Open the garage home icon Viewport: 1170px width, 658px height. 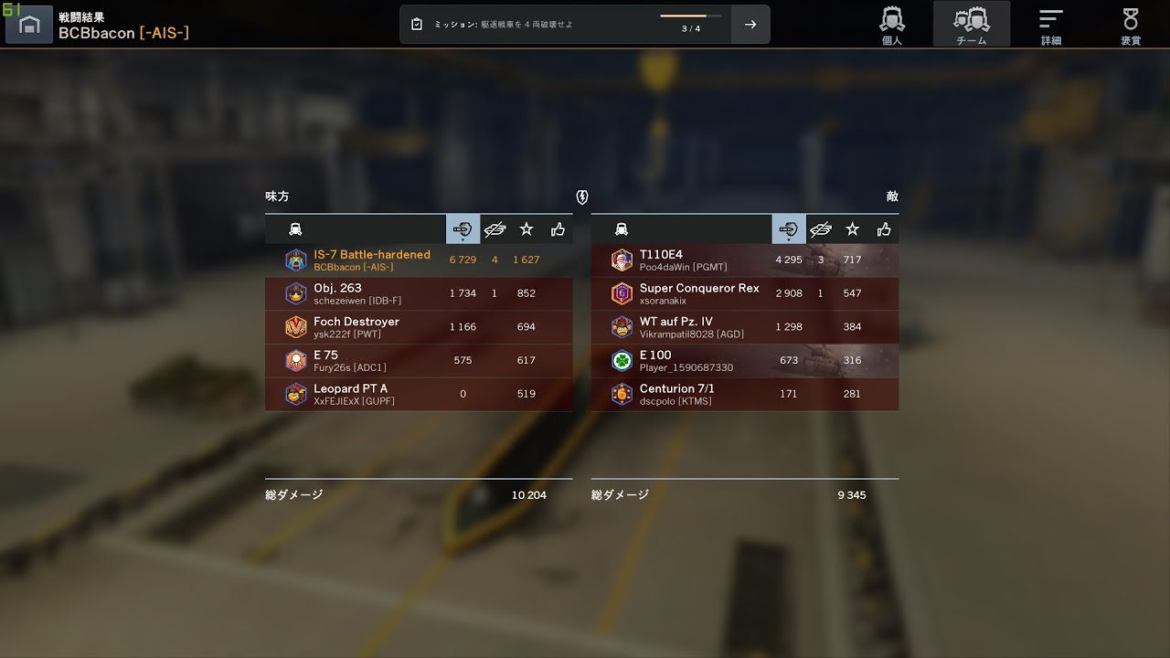click(29, 25)
